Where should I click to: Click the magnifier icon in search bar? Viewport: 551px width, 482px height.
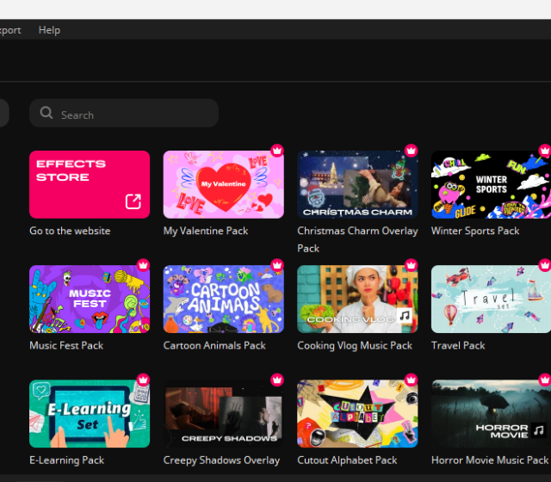46,114
